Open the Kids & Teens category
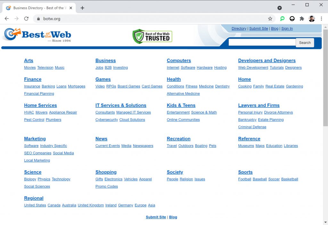Image resolution: width=328 pixels, height=225 pixels. 181,105
